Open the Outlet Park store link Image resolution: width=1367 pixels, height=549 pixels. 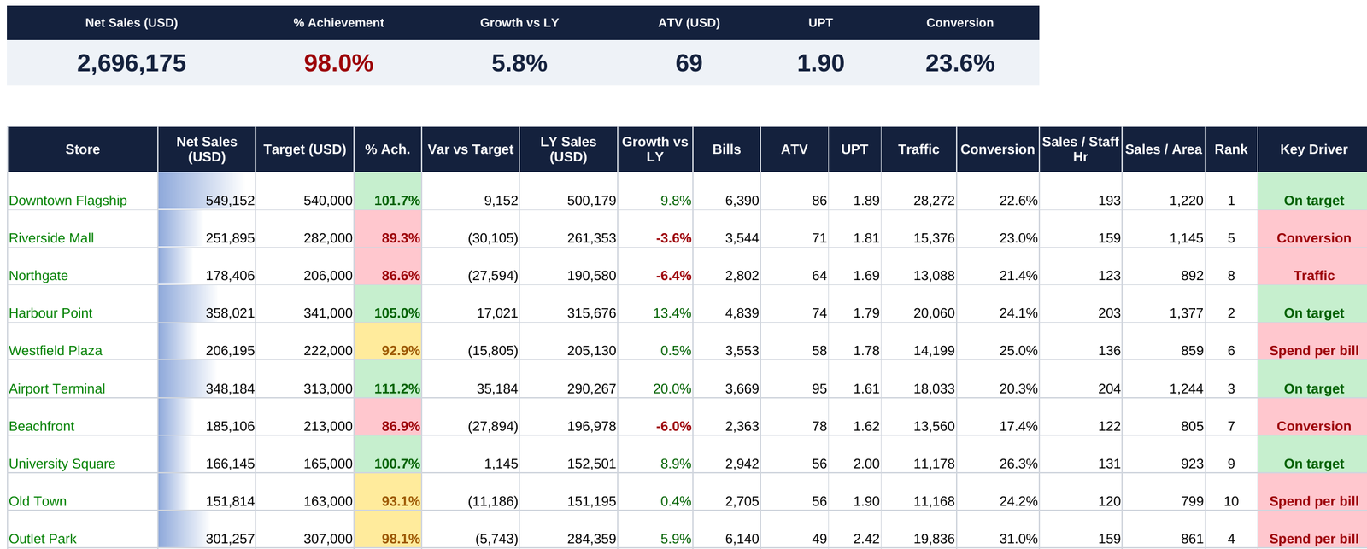43,539
